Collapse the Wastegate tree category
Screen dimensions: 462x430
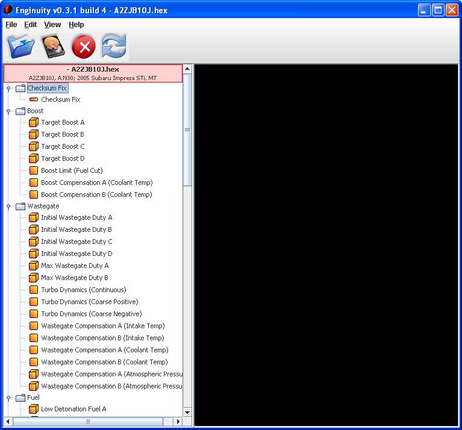point(8,207)
